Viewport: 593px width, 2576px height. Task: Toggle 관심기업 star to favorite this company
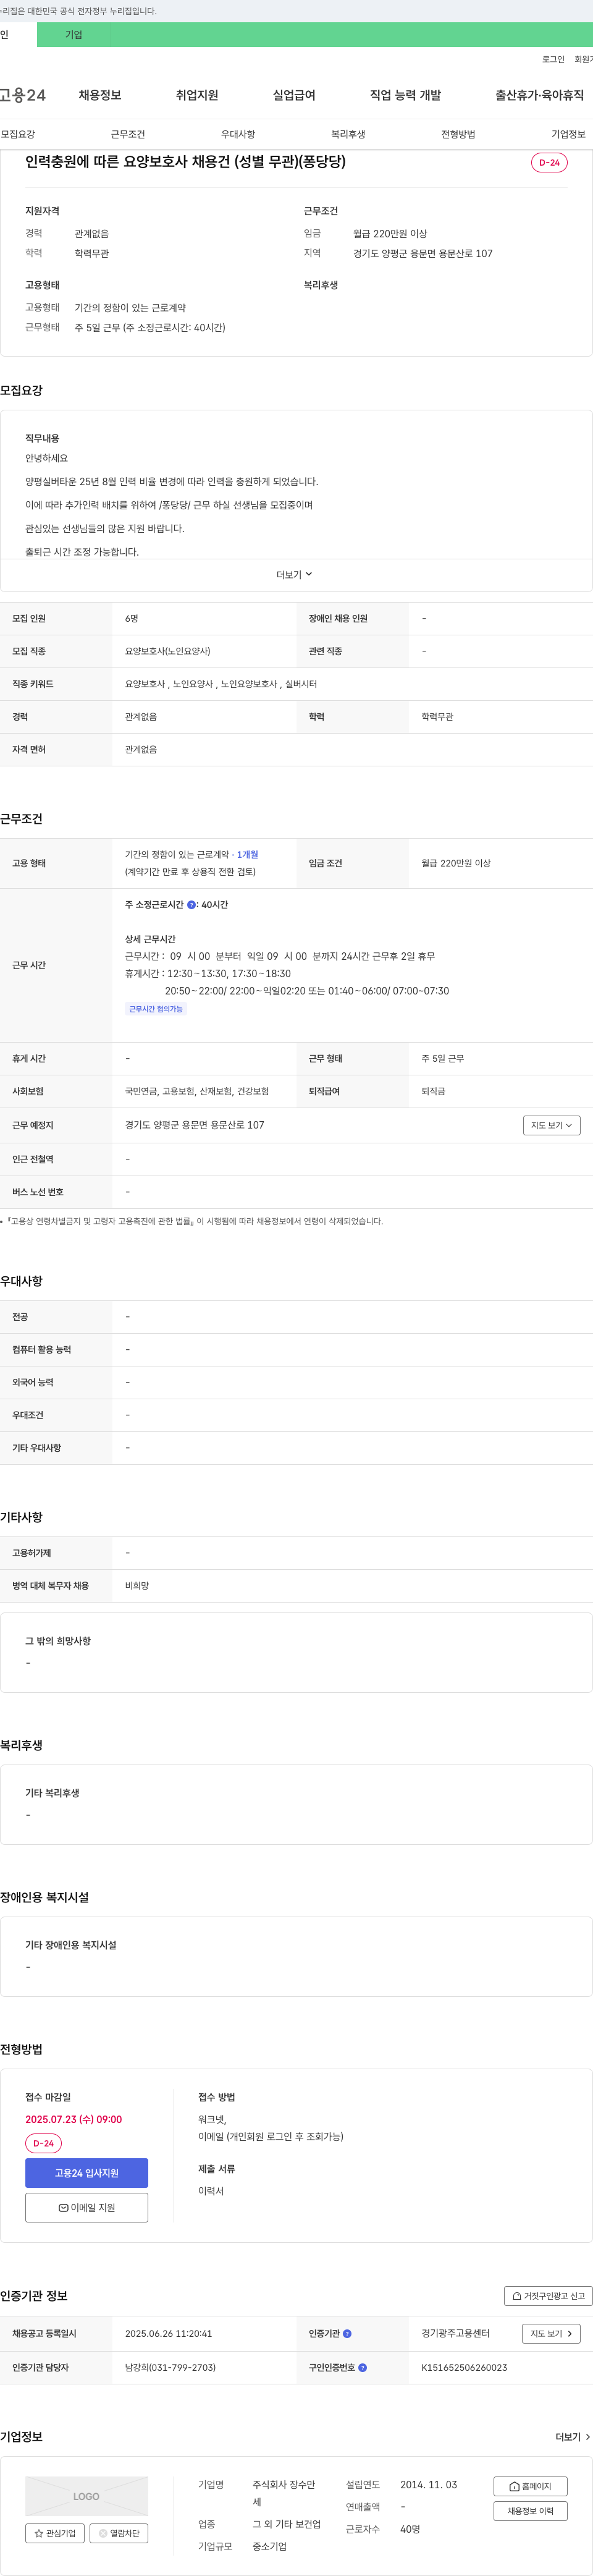55,2533
